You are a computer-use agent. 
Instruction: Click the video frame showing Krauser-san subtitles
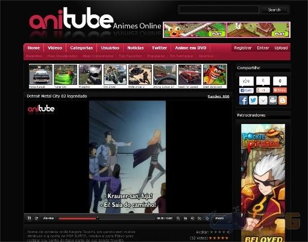click(x=128, y=157)
